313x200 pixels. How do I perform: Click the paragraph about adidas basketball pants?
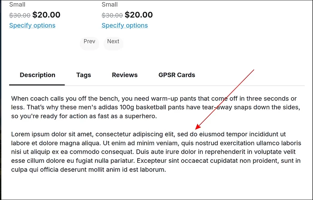[154, 107]
